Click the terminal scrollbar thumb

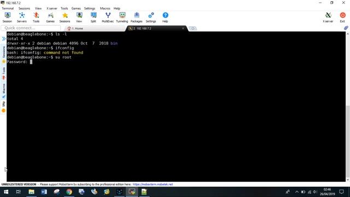click(x=348, y=141)
